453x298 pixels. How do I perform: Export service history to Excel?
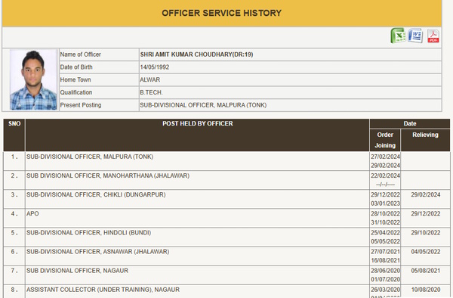tap(398, 36)
